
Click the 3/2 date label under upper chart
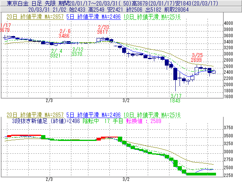(x=126, y=101)
